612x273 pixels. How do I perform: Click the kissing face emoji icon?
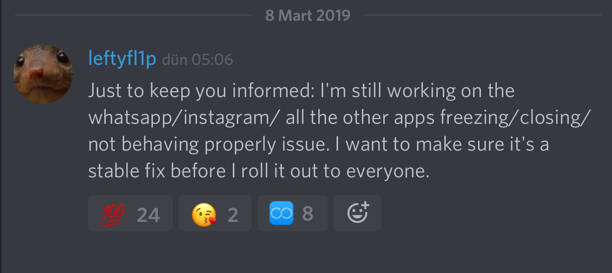click(204, 214)
